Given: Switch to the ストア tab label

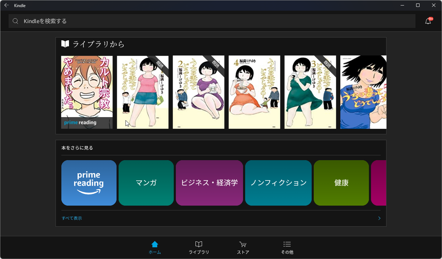Looking at the screenshot, I should [x=243, y=252].
